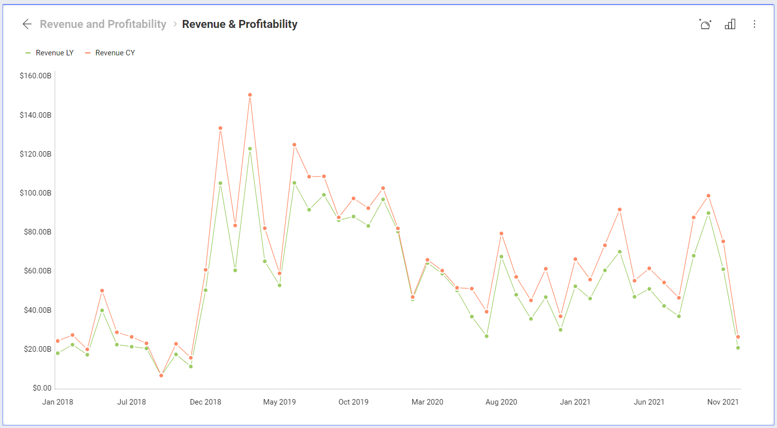Select the Aug 2020 axis label

click(501, 402)
